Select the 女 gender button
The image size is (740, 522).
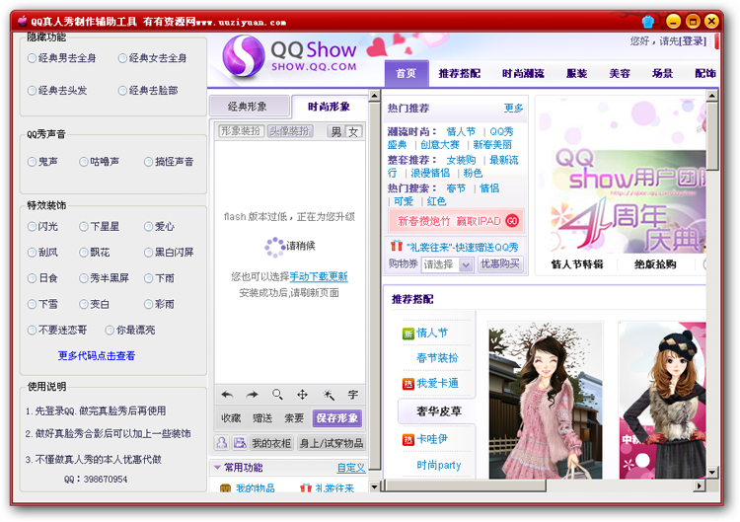pos(353,131)
